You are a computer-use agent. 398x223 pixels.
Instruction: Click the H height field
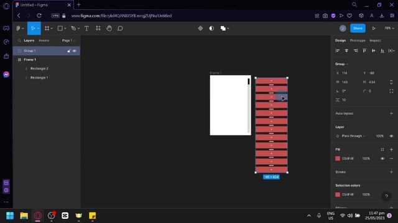(x=375, y=82)
